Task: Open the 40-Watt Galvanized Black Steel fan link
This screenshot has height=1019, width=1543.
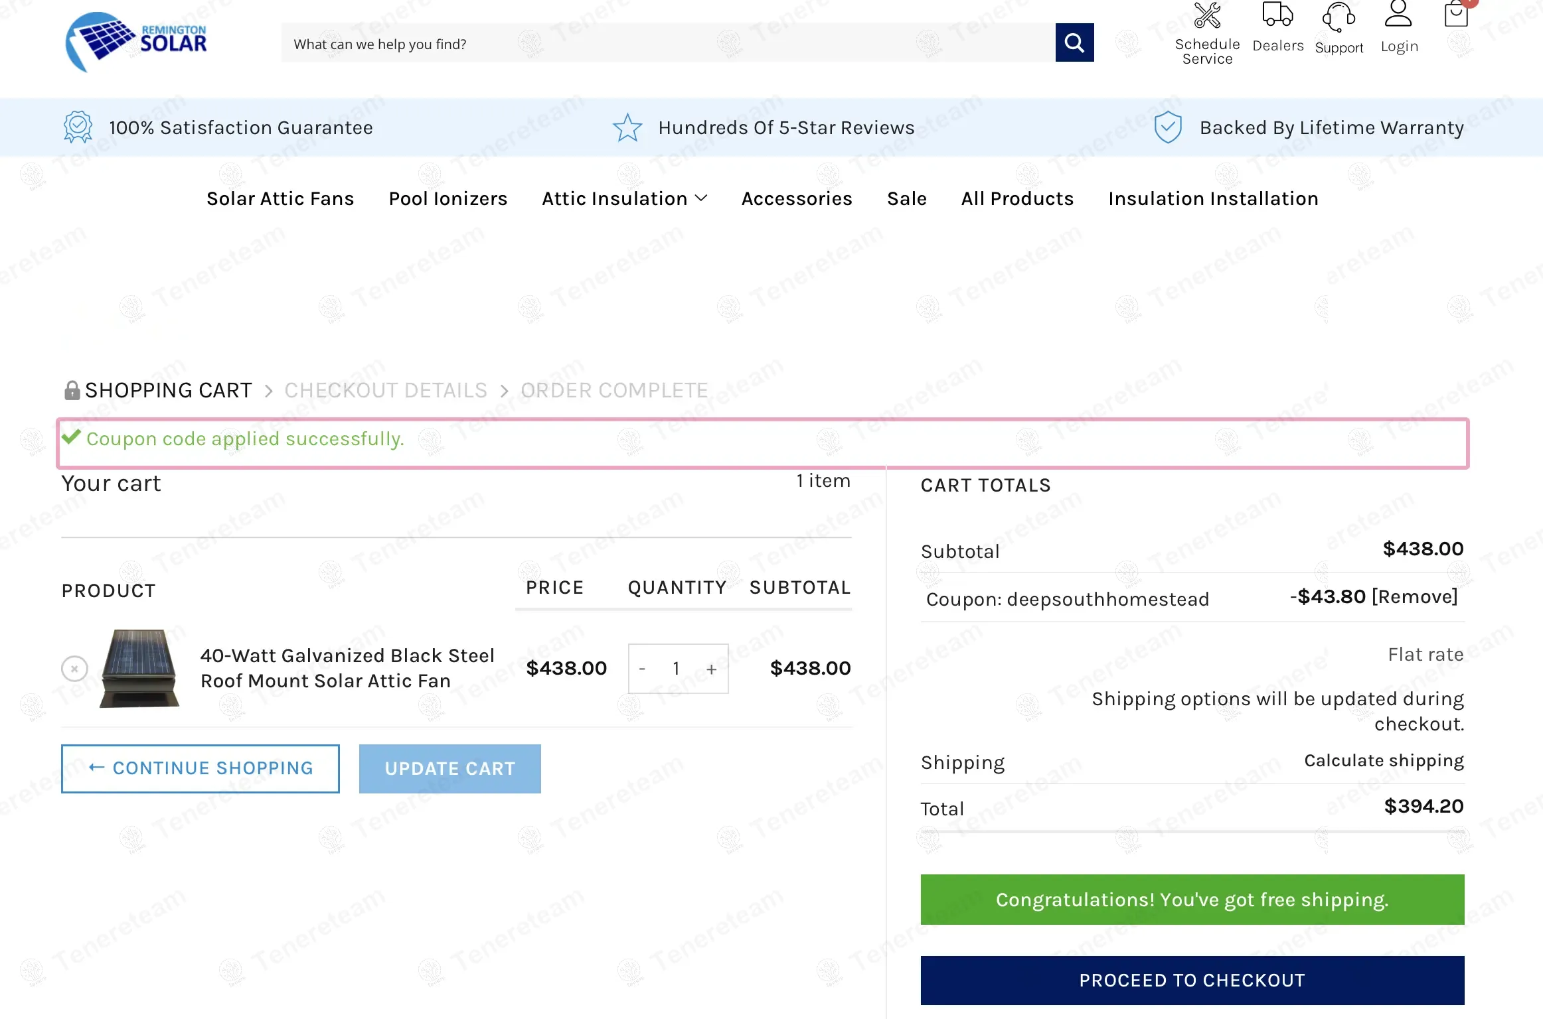Action: click(347, 668)
